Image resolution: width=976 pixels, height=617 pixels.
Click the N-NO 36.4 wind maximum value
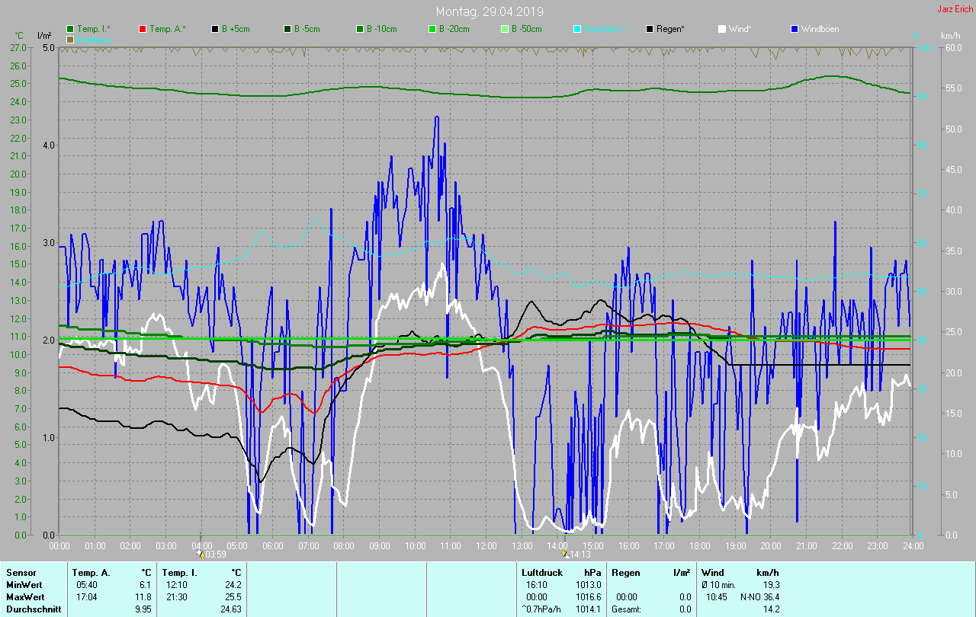pos(759,596)
